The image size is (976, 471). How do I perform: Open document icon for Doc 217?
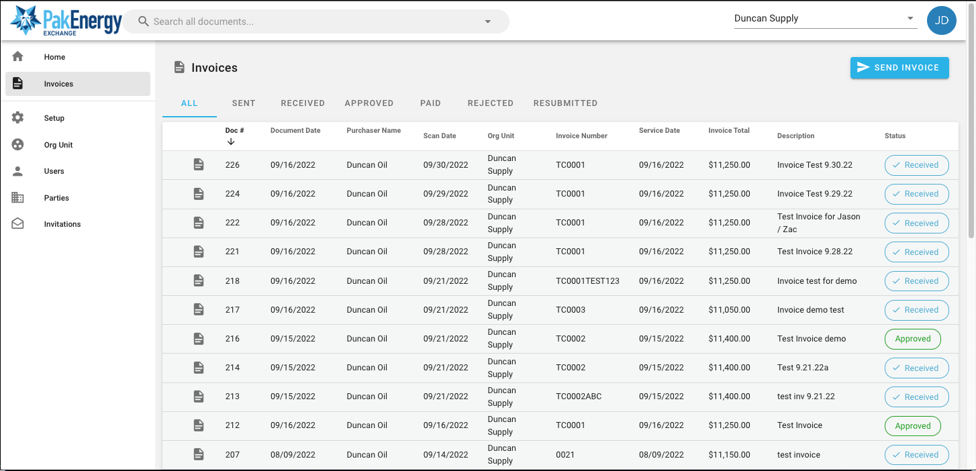click(x=199, y=310)
